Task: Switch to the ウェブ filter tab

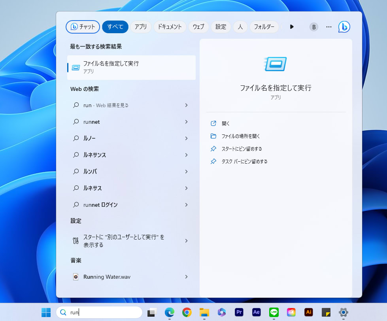Action: coord(198,26)
